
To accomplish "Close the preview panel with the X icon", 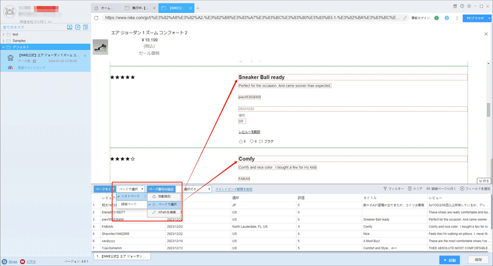I will coord(486,34).
